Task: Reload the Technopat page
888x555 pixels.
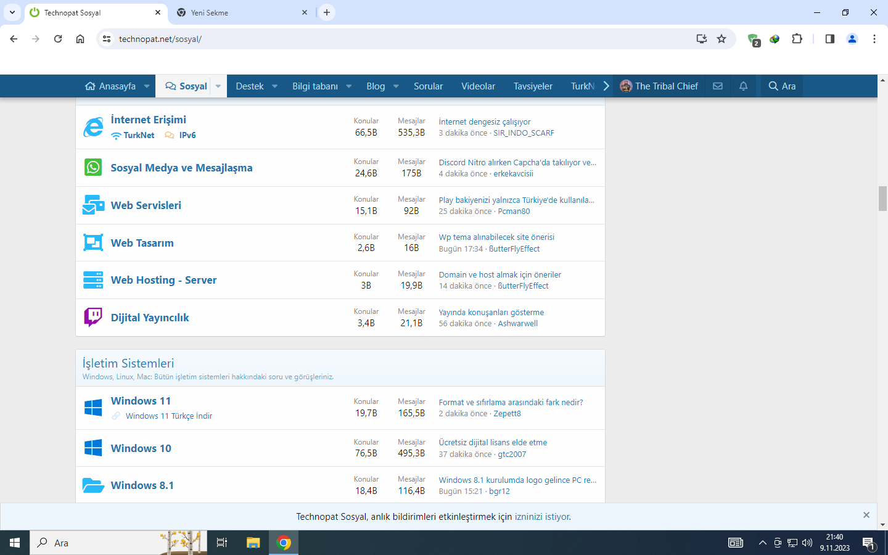Action: (58, 39)
